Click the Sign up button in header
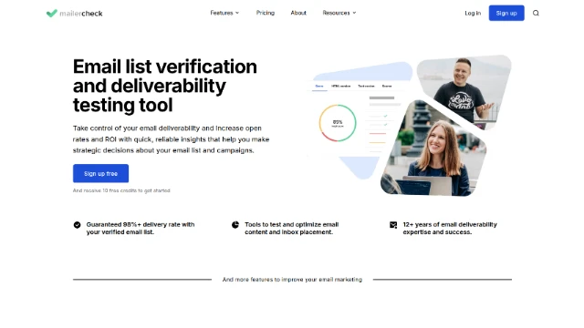The height and width of the screenshot is (328, 584). click(x=506, y=13)
